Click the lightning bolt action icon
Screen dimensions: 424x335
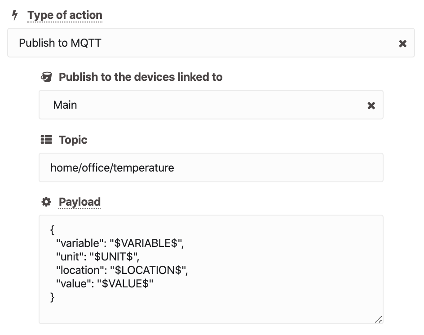click(15, 15)
